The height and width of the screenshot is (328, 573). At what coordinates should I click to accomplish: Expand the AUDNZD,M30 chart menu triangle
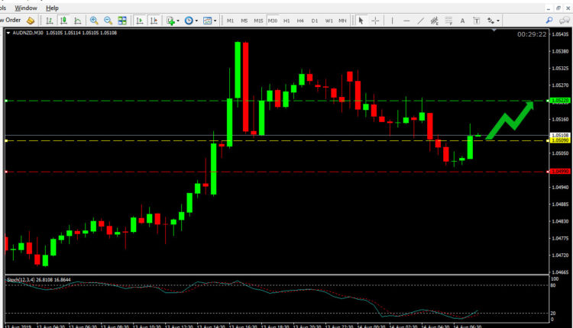[8, 33]
